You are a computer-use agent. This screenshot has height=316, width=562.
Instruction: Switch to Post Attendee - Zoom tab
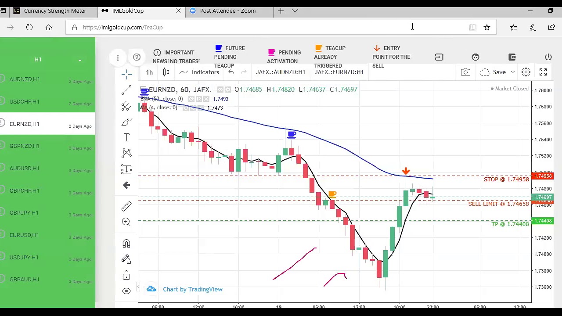point(228,11)
